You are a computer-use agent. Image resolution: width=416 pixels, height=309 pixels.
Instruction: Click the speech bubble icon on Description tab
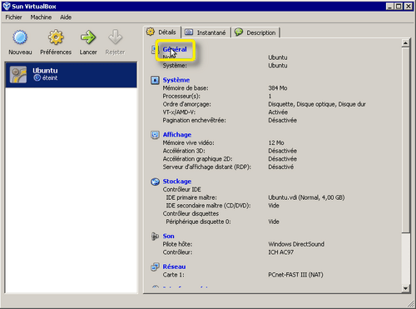(x=239, y=32)
